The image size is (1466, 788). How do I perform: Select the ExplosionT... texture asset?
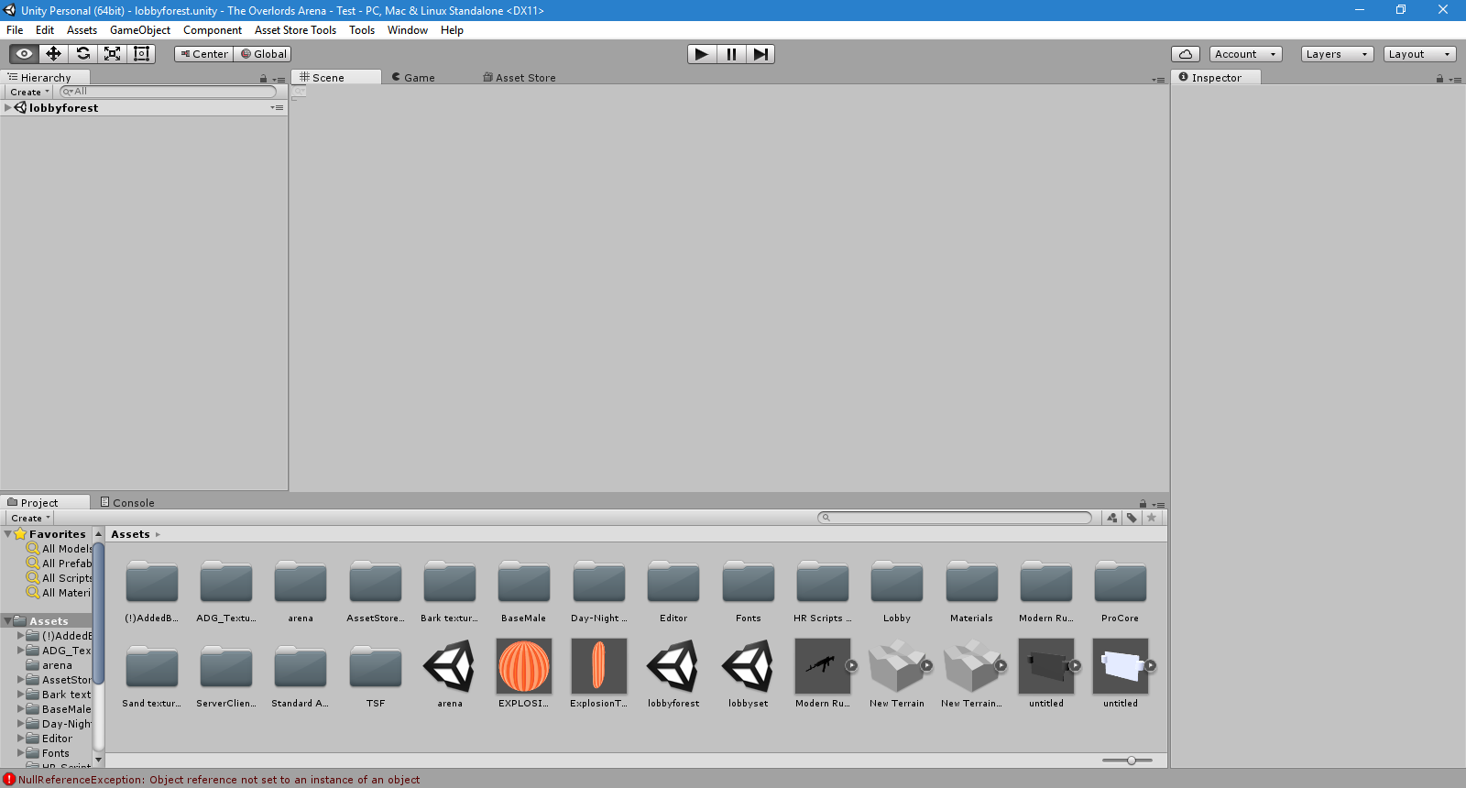(x=598, y=673)
